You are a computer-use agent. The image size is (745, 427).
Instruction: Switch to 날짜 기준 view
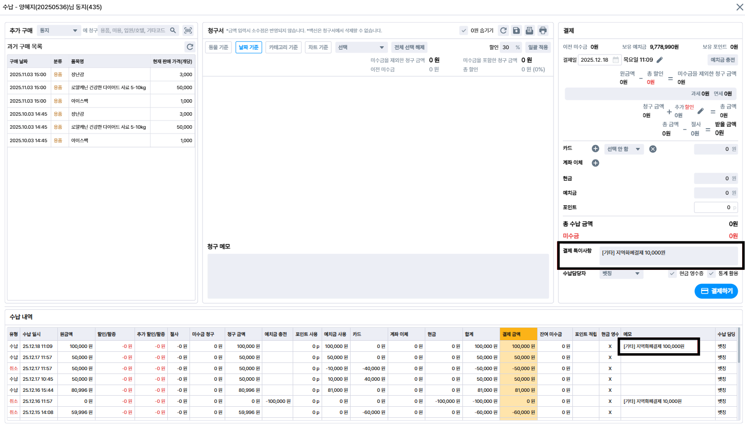(249, 47)
